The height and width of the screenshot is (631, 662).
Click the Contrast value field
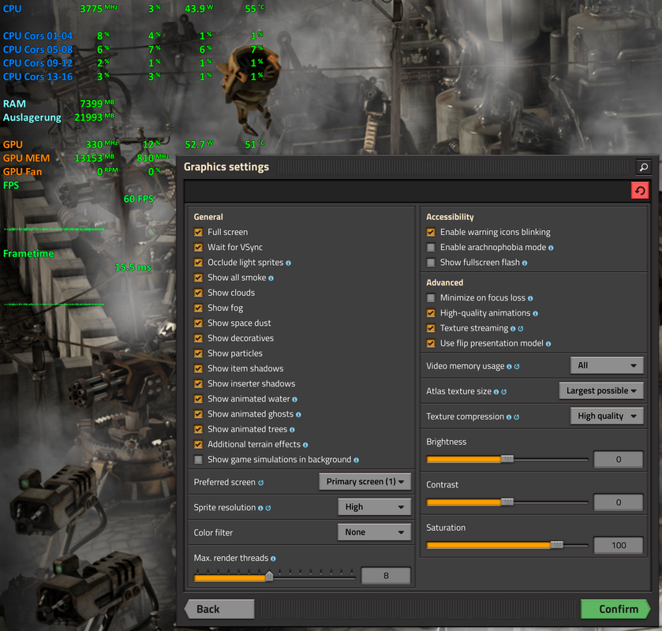618,502
